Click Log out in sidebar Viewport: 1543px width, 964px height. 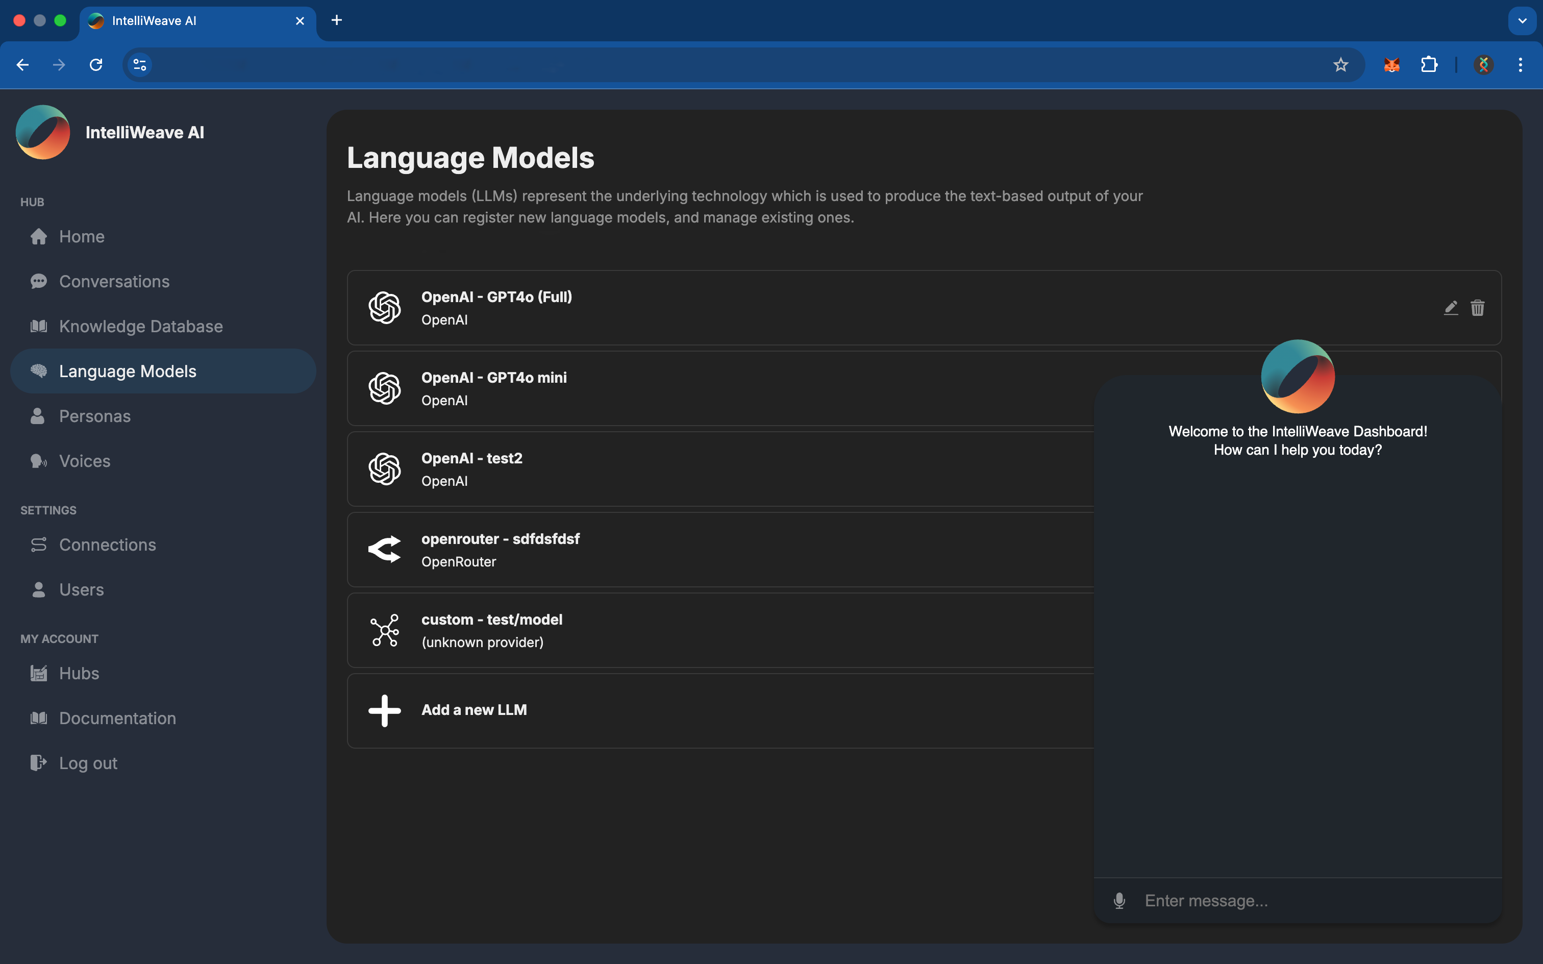[163, 763]
